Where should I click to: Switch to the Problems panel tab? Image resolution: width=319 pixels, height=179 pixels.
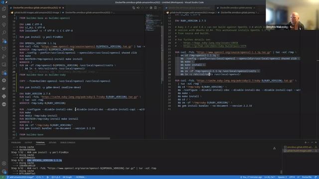pyautogui.click(x=16, y=143)
